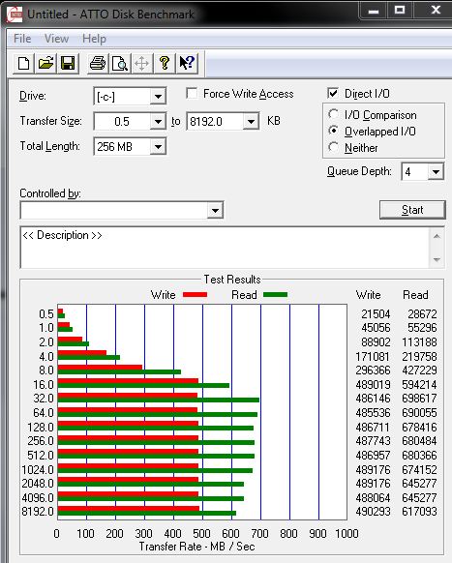Select the I/O Comparison radio button
This screenshot has height=563, width=452.
click(333, 114)
